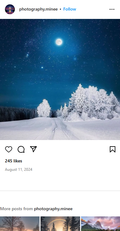The width and height of the screenshot is (120, 231).
Task: Share the post using the paper plane icon
Action: tap(33, 149)
